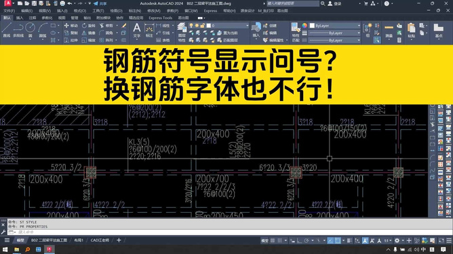Click Match Properties (特性匹配) icon
The image size is (453, 254).
296,33
